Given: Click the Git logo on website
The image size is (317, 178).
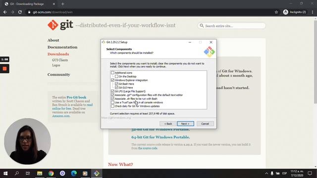Looking at the screenshot, I should [x=60, y=25].
